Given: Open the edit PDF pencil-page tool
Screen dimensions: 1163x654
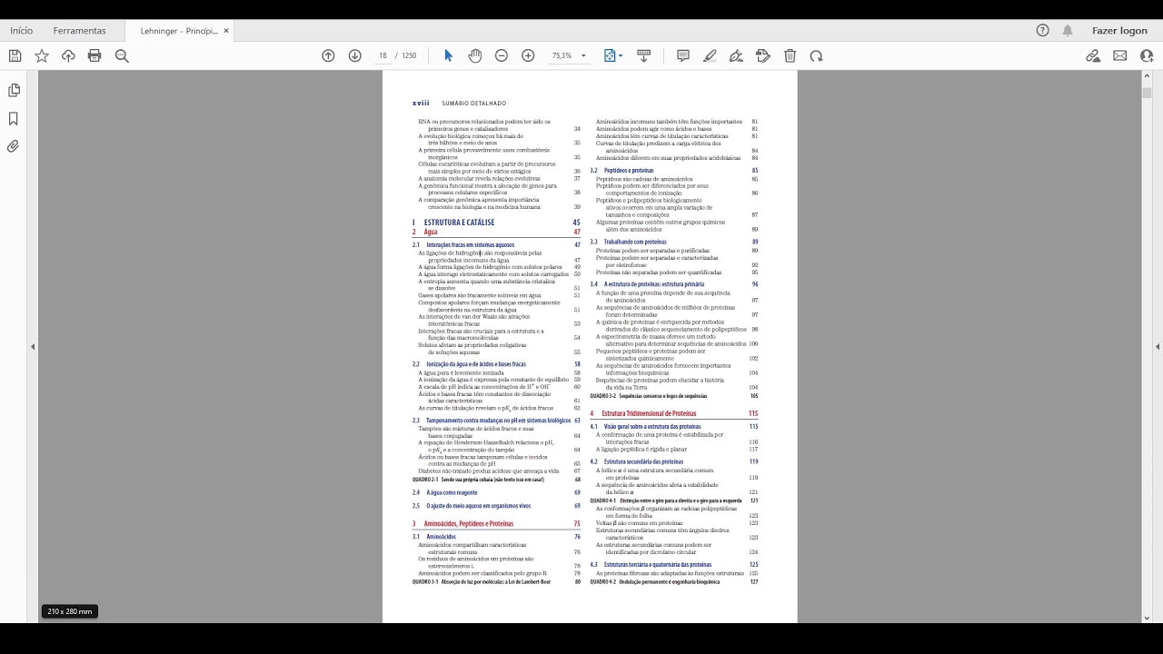Looking at the screenshot, I should click(763, 55).
